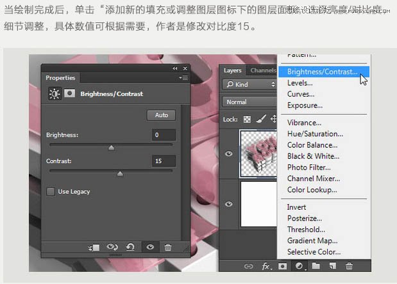Switch to the Channels tab
The width and height of the screenshot is (397, 284).
point(263,70)
